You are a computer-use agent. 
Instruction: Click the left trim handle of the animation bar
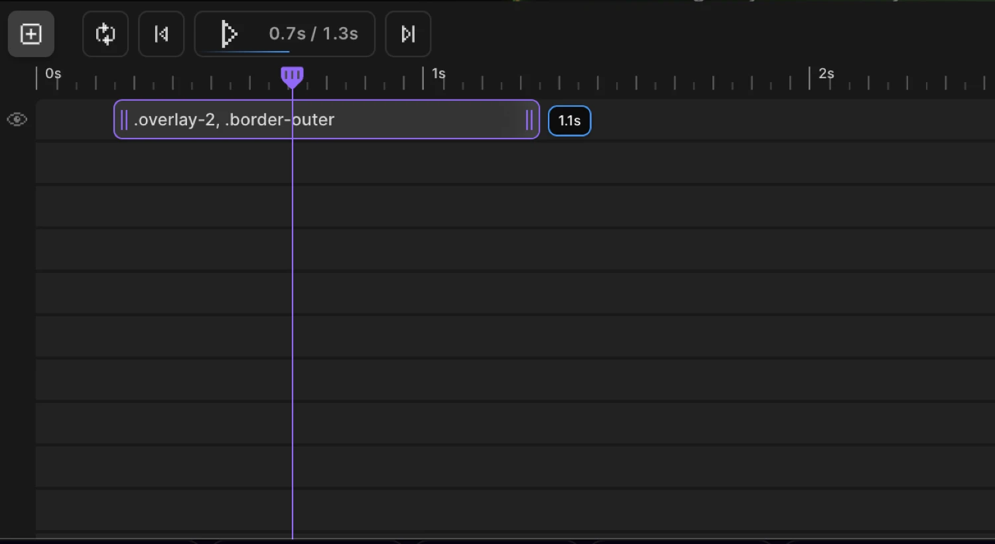123,119
